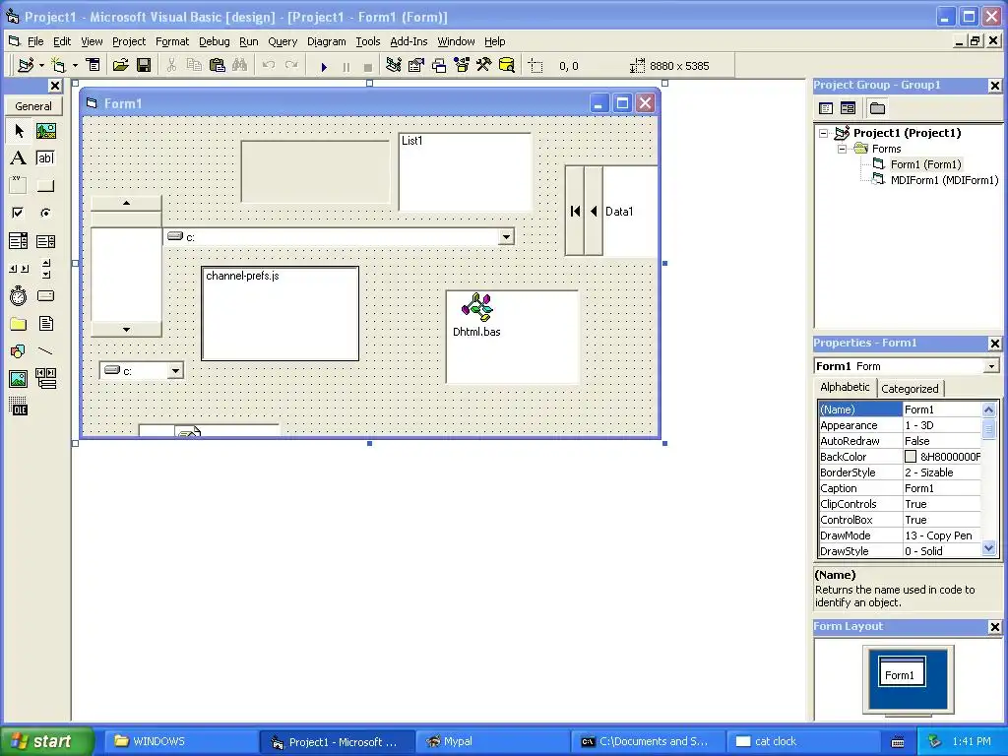Click the Paste clipboard toolbar icon
The height and width of the screenshot is (756, 1008).
(x=218, y=65)
